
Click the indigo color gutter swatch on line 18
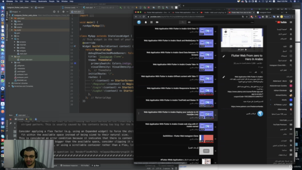(75, 63)
